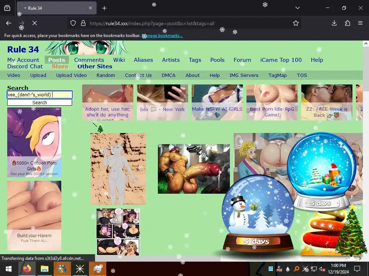Select the Posts navigation tab
Viewport: 369px width, 276px height.
click(57, 60)
